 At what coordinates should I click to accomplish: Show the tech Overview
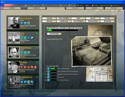[x=107, y=18]
